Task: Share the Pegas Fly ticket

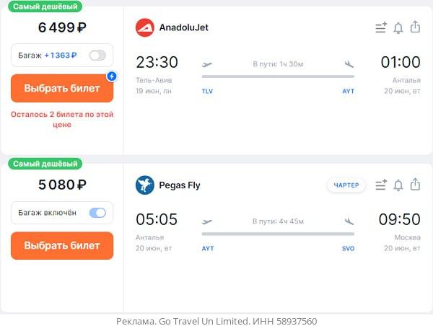Action: pos(415,185)
